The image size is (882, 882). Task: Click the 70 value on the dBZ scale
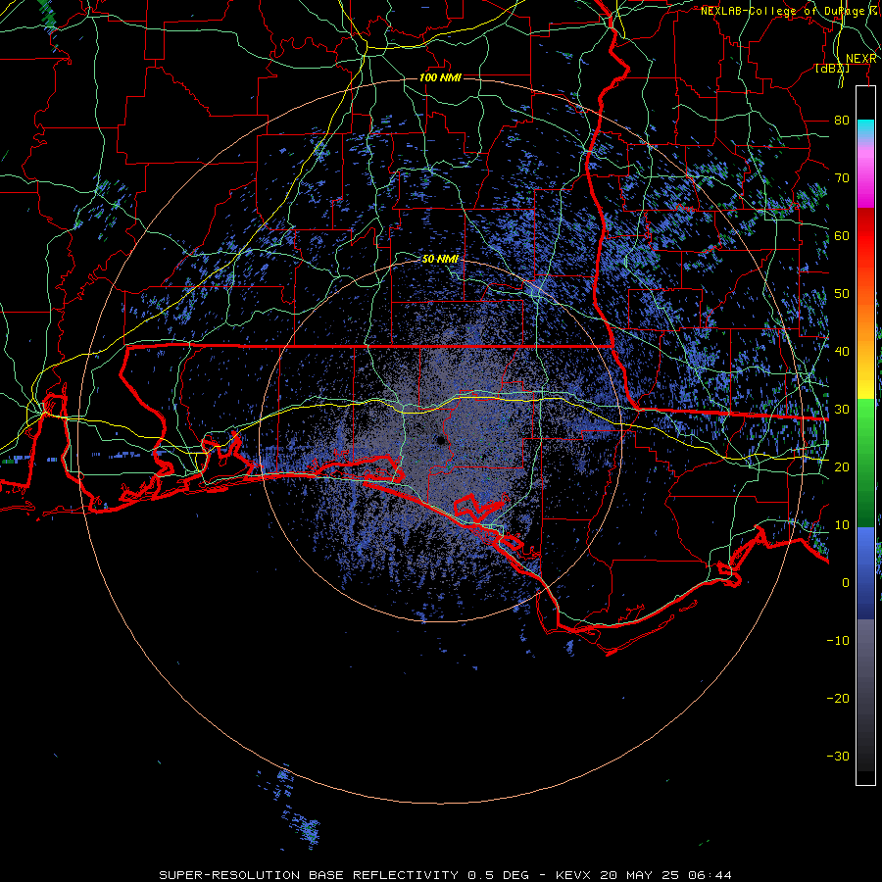coord(842,178)
